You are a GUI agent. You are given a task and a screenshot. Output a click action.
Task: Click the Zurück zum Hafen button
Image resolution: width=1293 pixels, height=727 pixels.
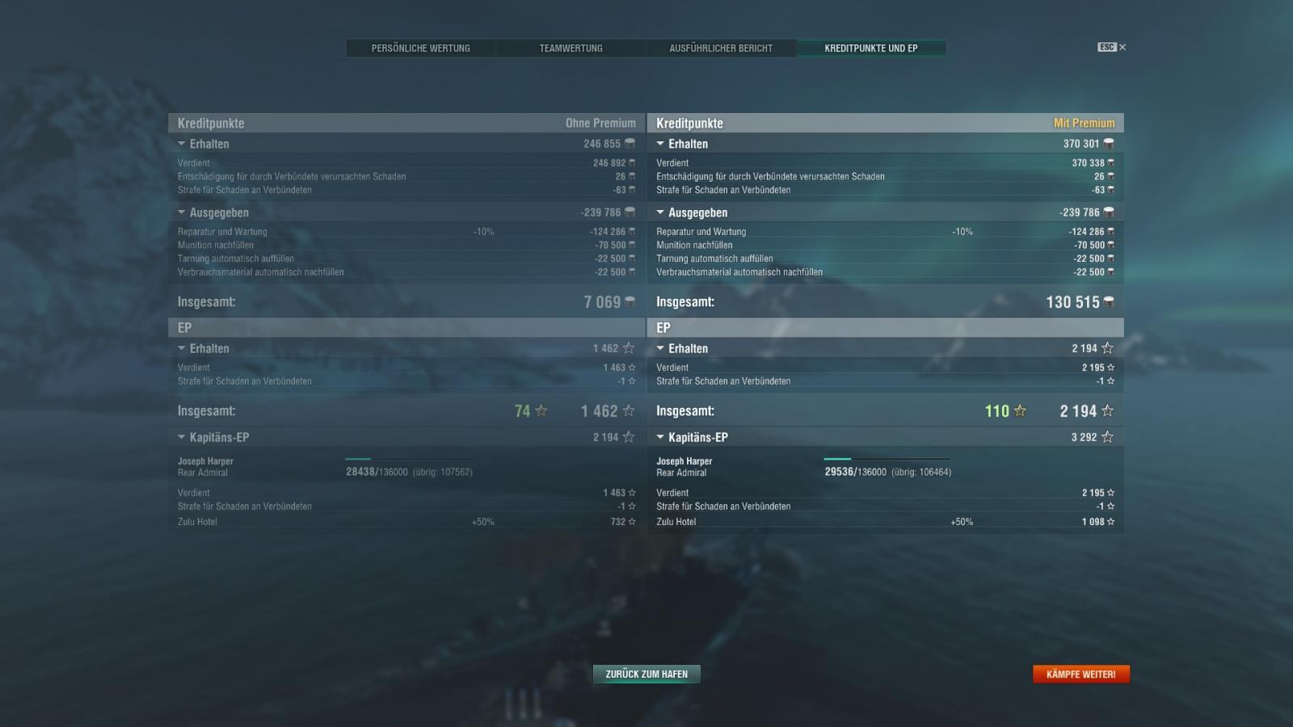pos(646,674)
